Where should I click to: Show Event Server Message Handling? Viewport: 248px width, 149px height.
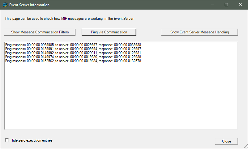199,32
